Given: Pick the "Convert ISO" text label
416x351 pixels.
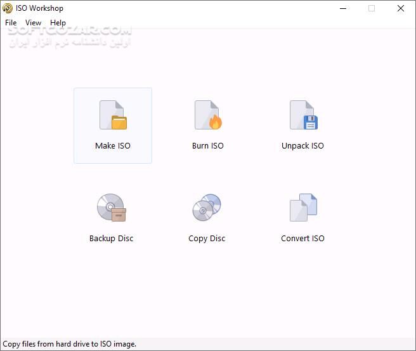Looking at the screenshot, I should pos(302,239).
